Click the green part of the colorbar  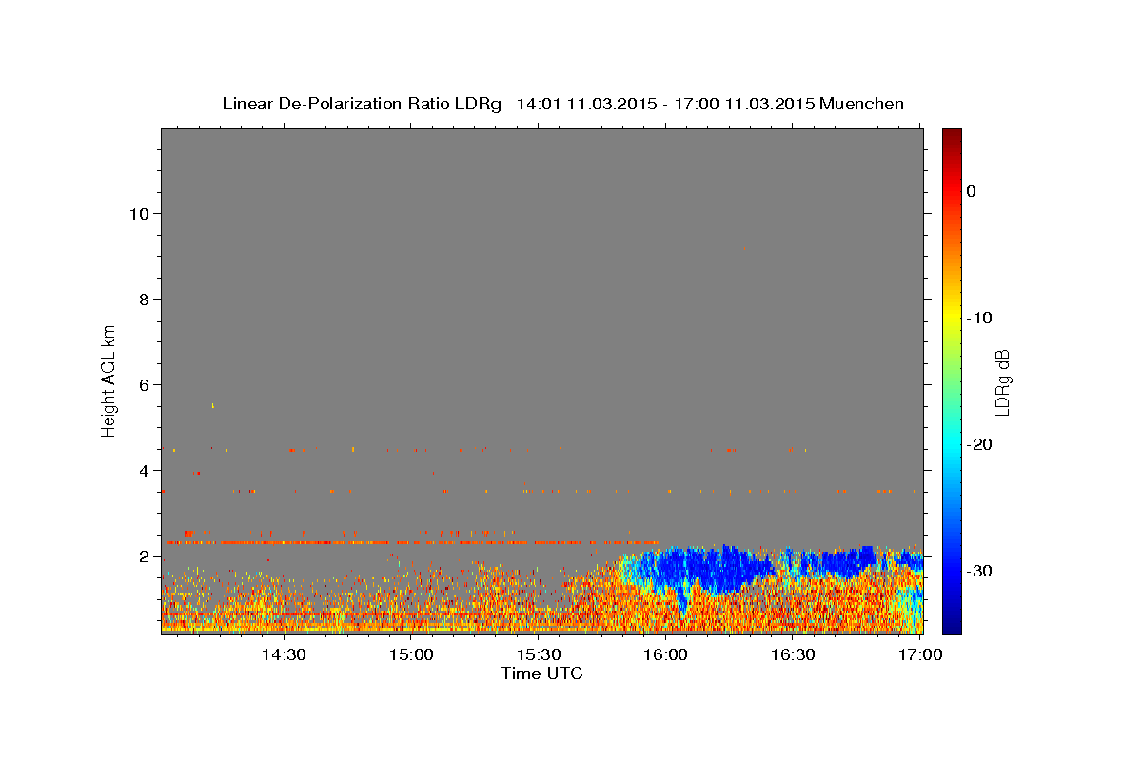click(x=952, y=380)
